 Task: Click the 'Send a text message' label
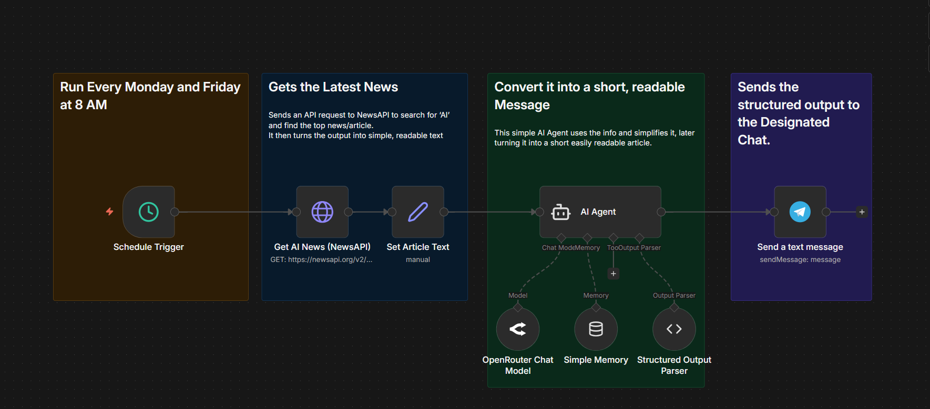pos(800,247)
